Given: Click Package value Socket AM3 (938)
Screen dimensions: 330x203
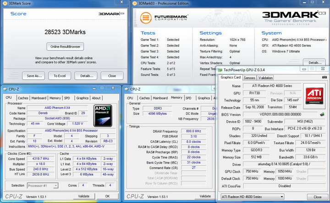Looking at the screenshot, I should point(57,118).
